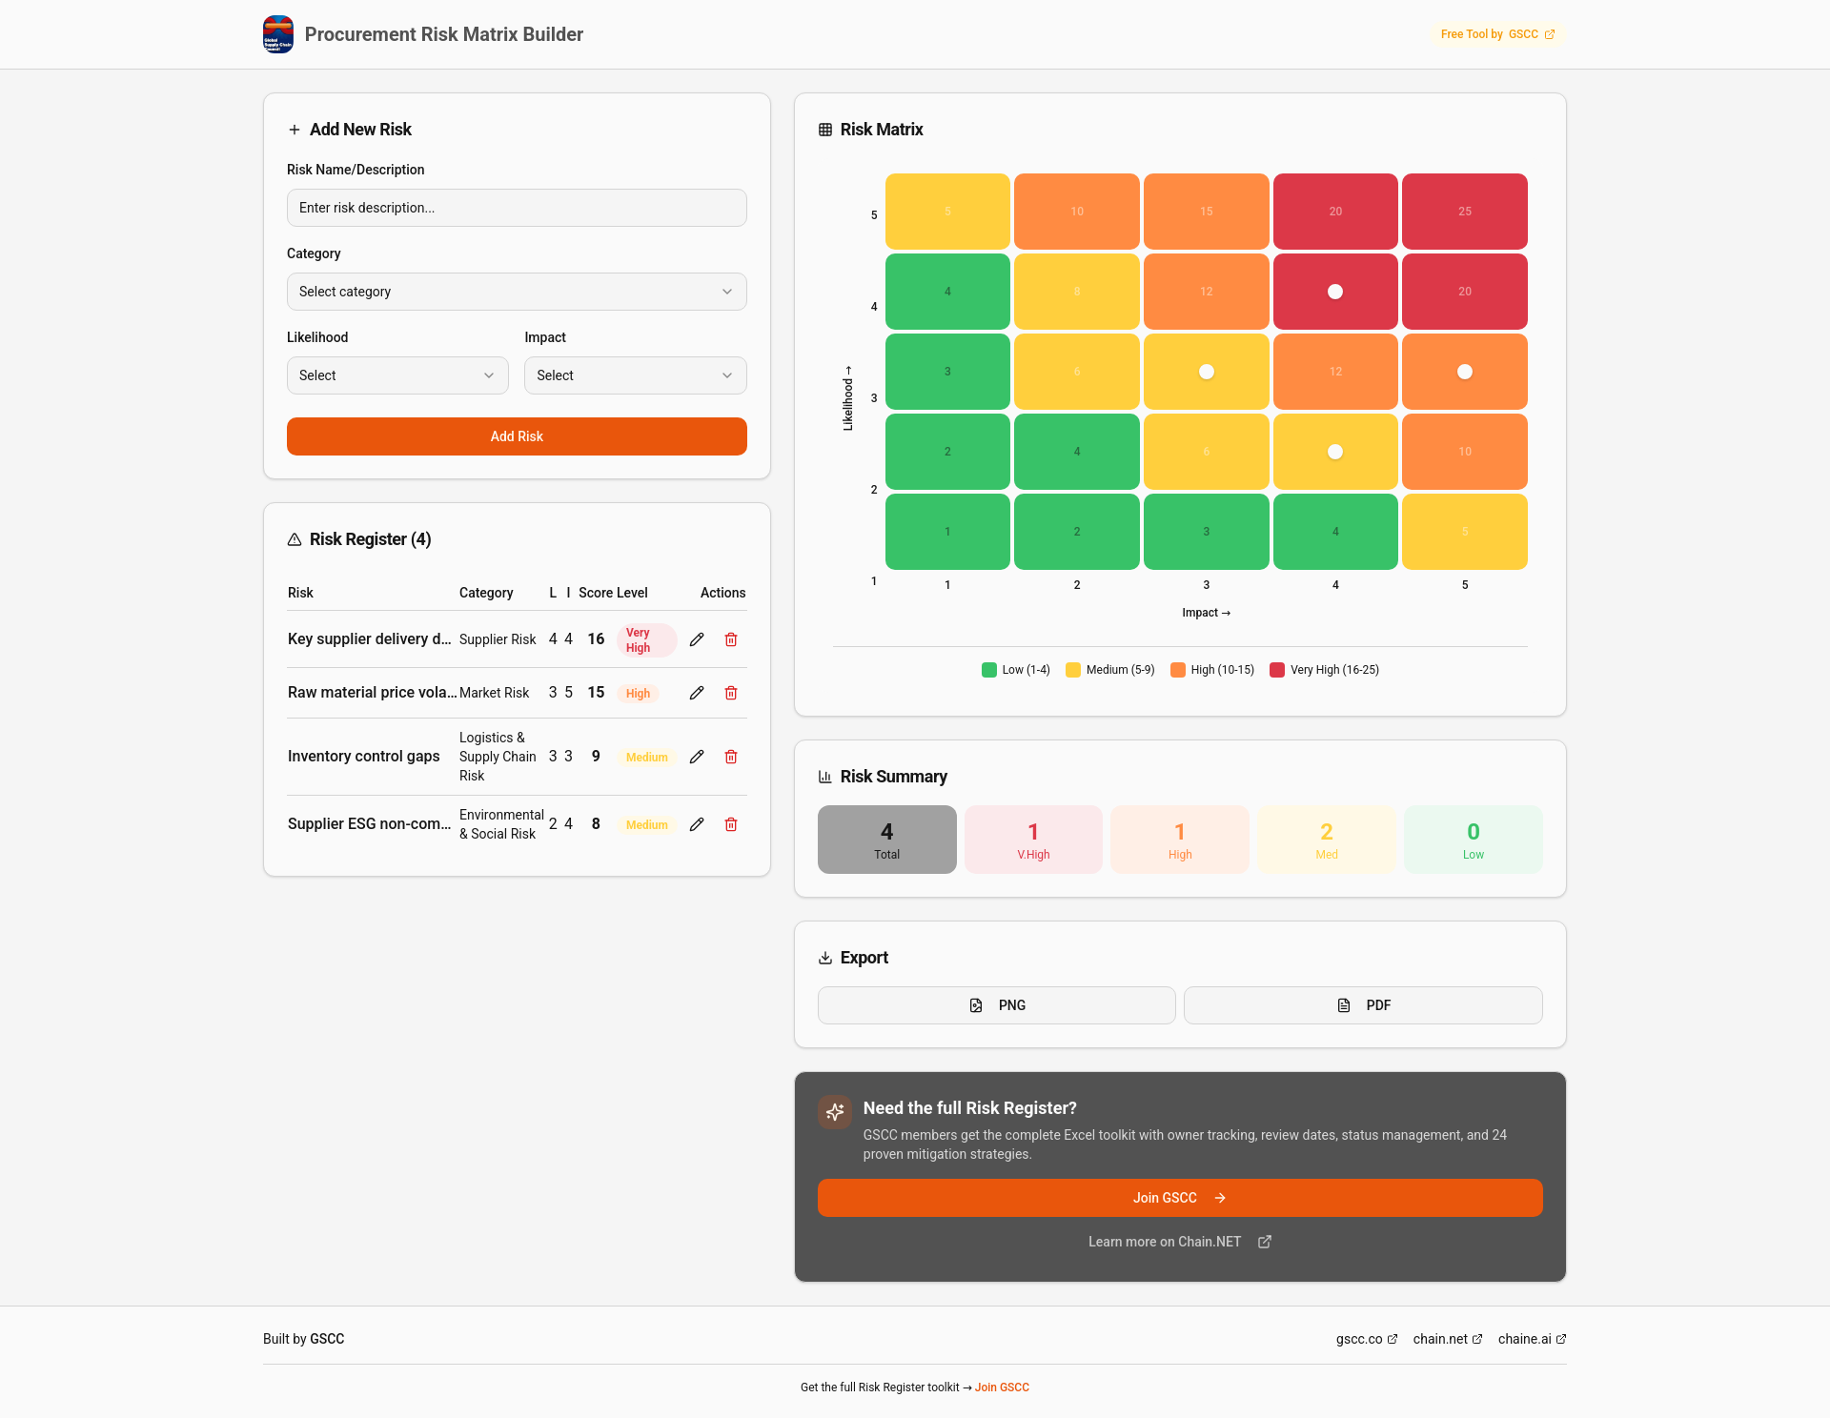Click the Low summary card
This screenshot has height=1418, width=1830.
(1474, 840)
